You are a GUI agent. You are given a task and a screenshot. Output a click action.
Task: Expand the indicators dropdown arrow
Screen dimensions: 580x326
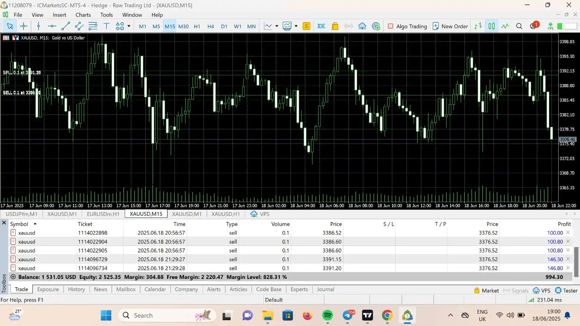(x=277, y=26)
